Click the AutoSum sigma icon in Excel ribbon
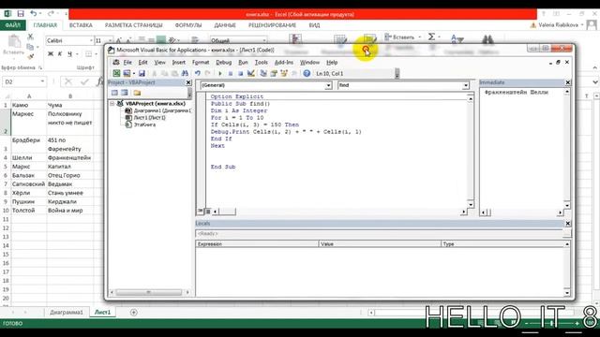 (x=431, y=37)
